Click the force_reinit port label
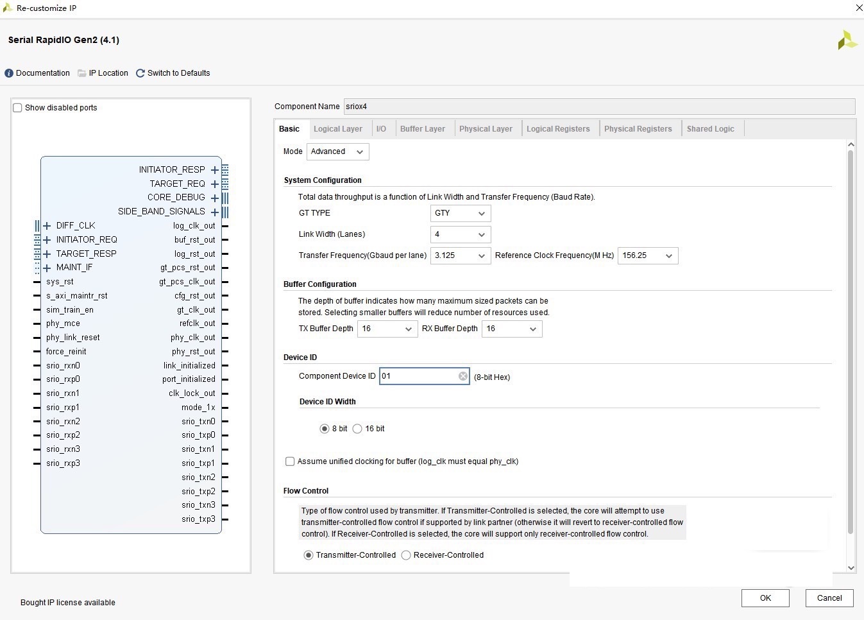Image resolution: width=864 pixels, height=620 pixels. point(66,352)
